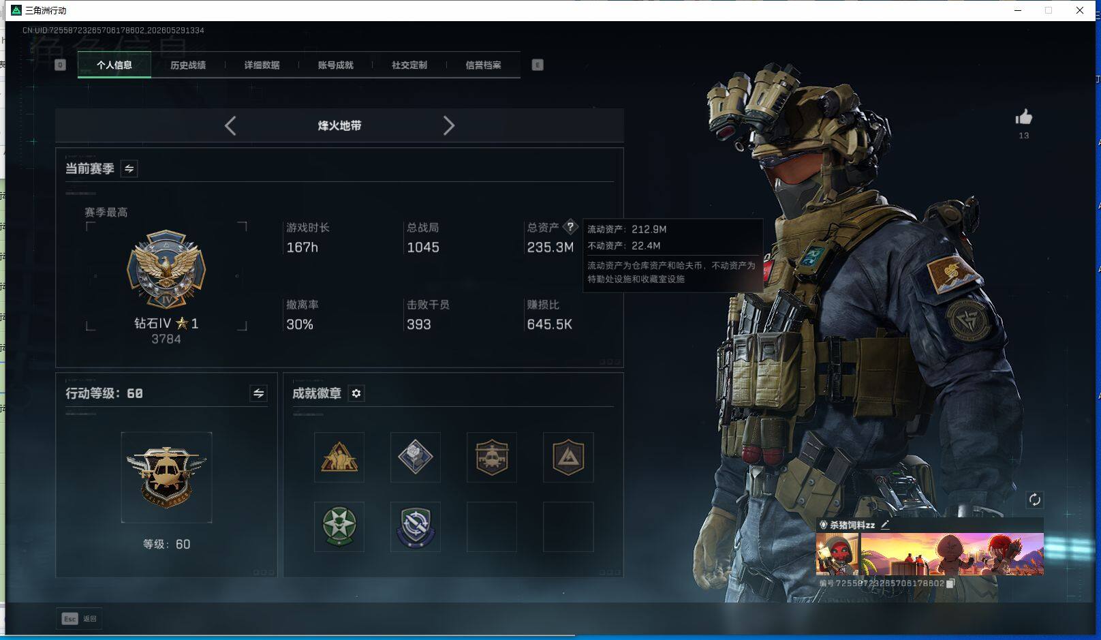Click the empty badge slot below triangle logo badge
Screen dimensions: 1101x640
click(x=568, y=527)
